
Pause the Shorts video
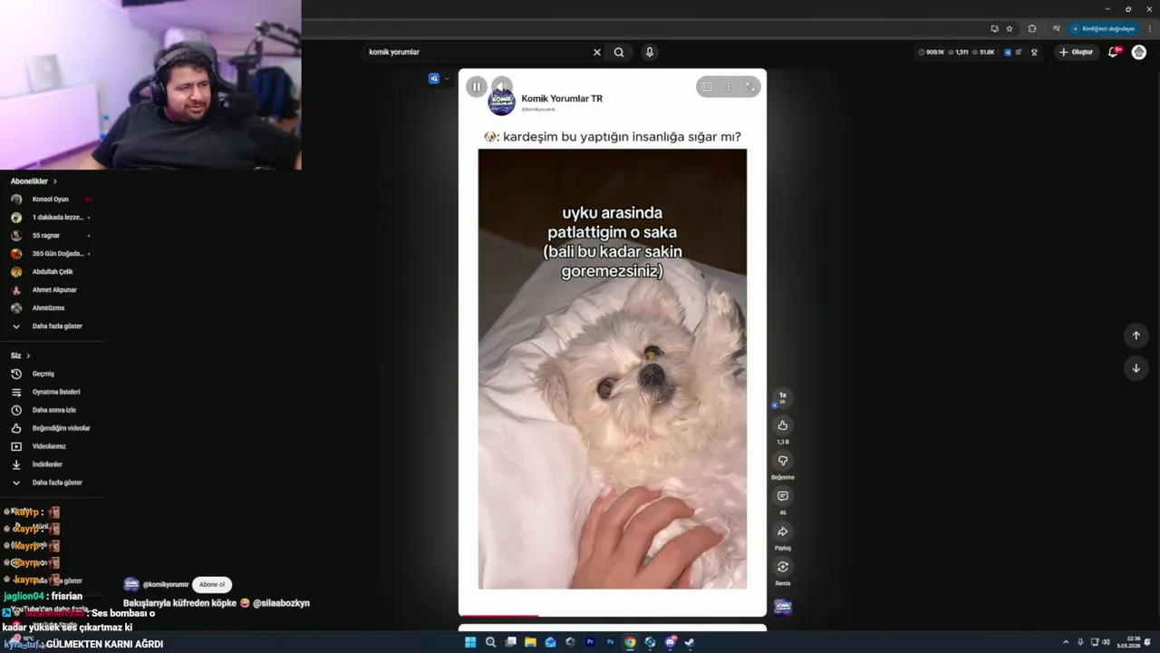click(x=477, y=87)
